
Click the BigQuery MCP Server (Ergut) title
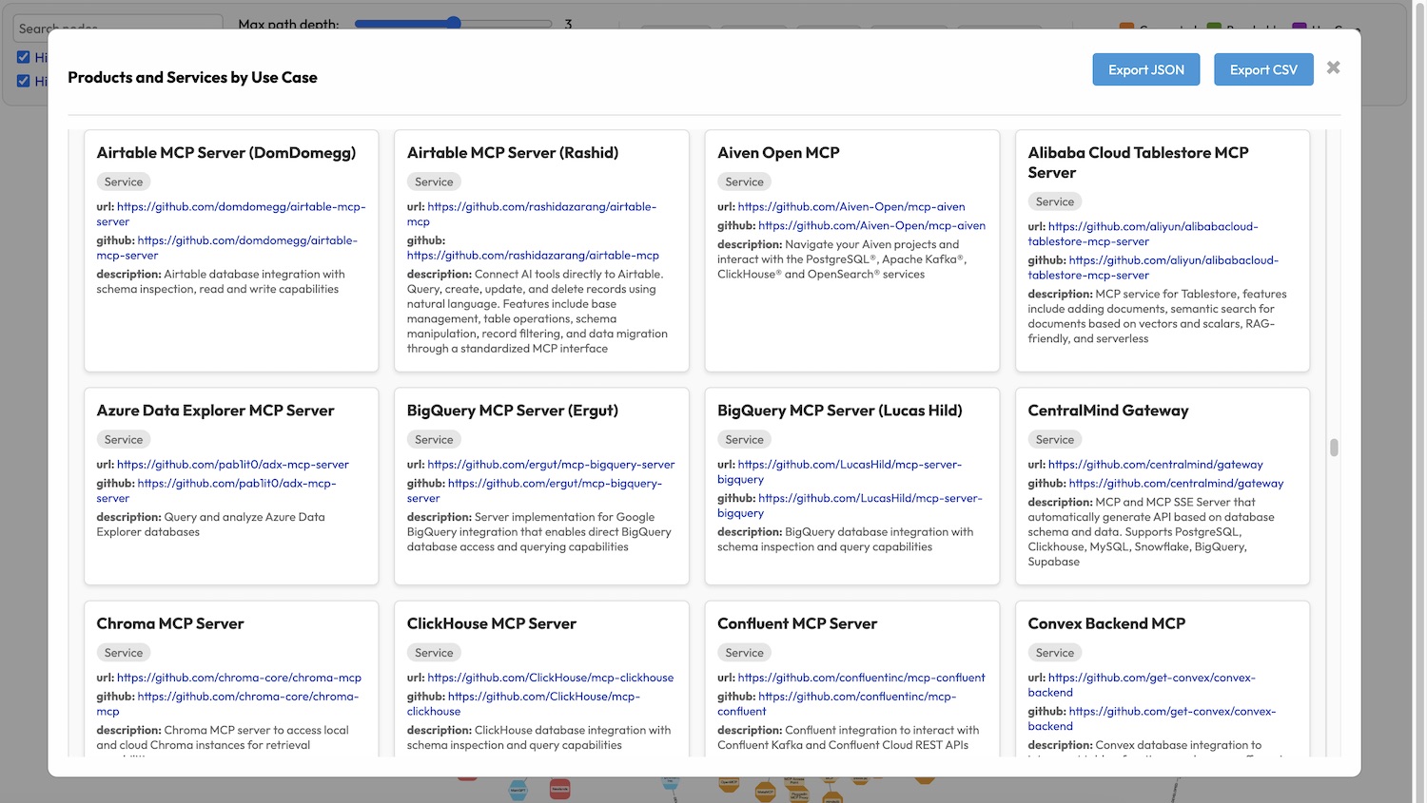513,411
